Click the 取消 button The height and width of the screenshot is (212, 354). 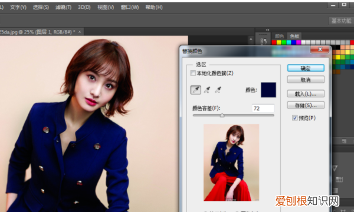(x=306, y=79)
